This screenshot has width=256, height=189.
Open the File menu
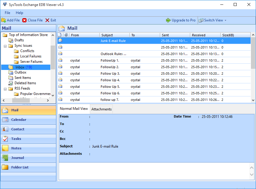[x=7, y=13]
